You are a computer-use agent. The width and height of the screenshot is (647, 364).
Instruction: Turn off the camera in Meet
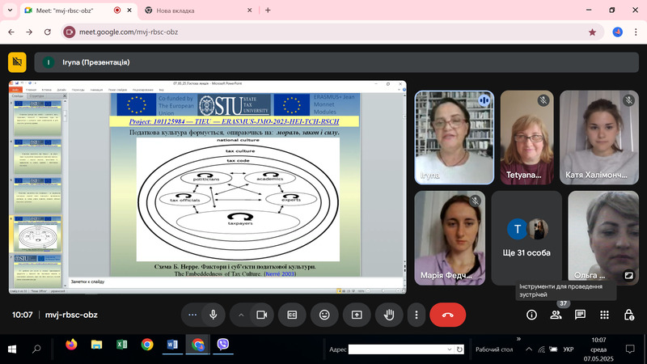[261, 315]
